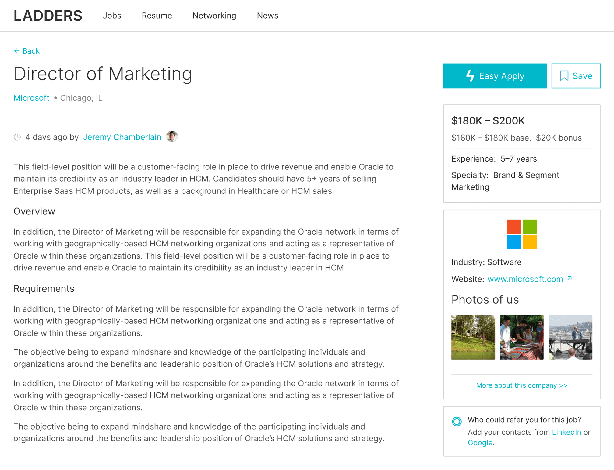
Task: Select the $180K – $200K salary text
Action: tap(488, 121)
